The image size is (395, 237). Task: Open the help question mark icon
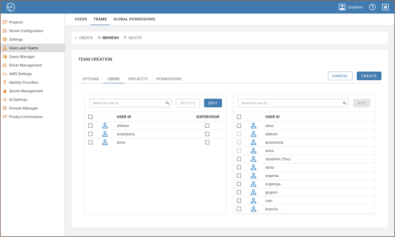click(372, 7)
